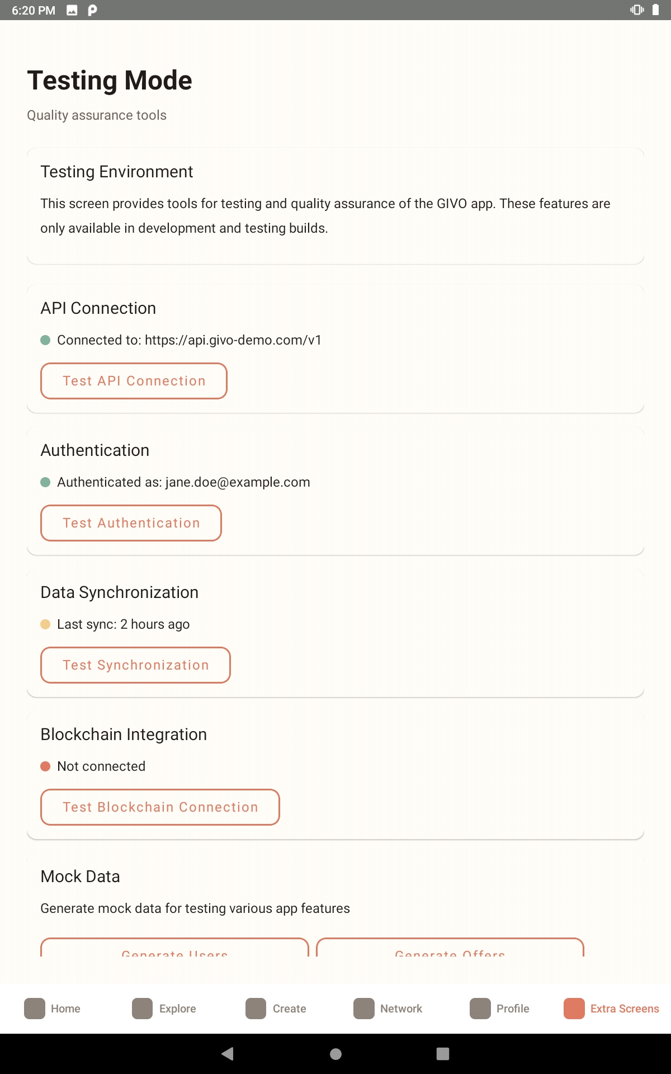
Task: Click the Generate Users button
Action: coord(174,950)
